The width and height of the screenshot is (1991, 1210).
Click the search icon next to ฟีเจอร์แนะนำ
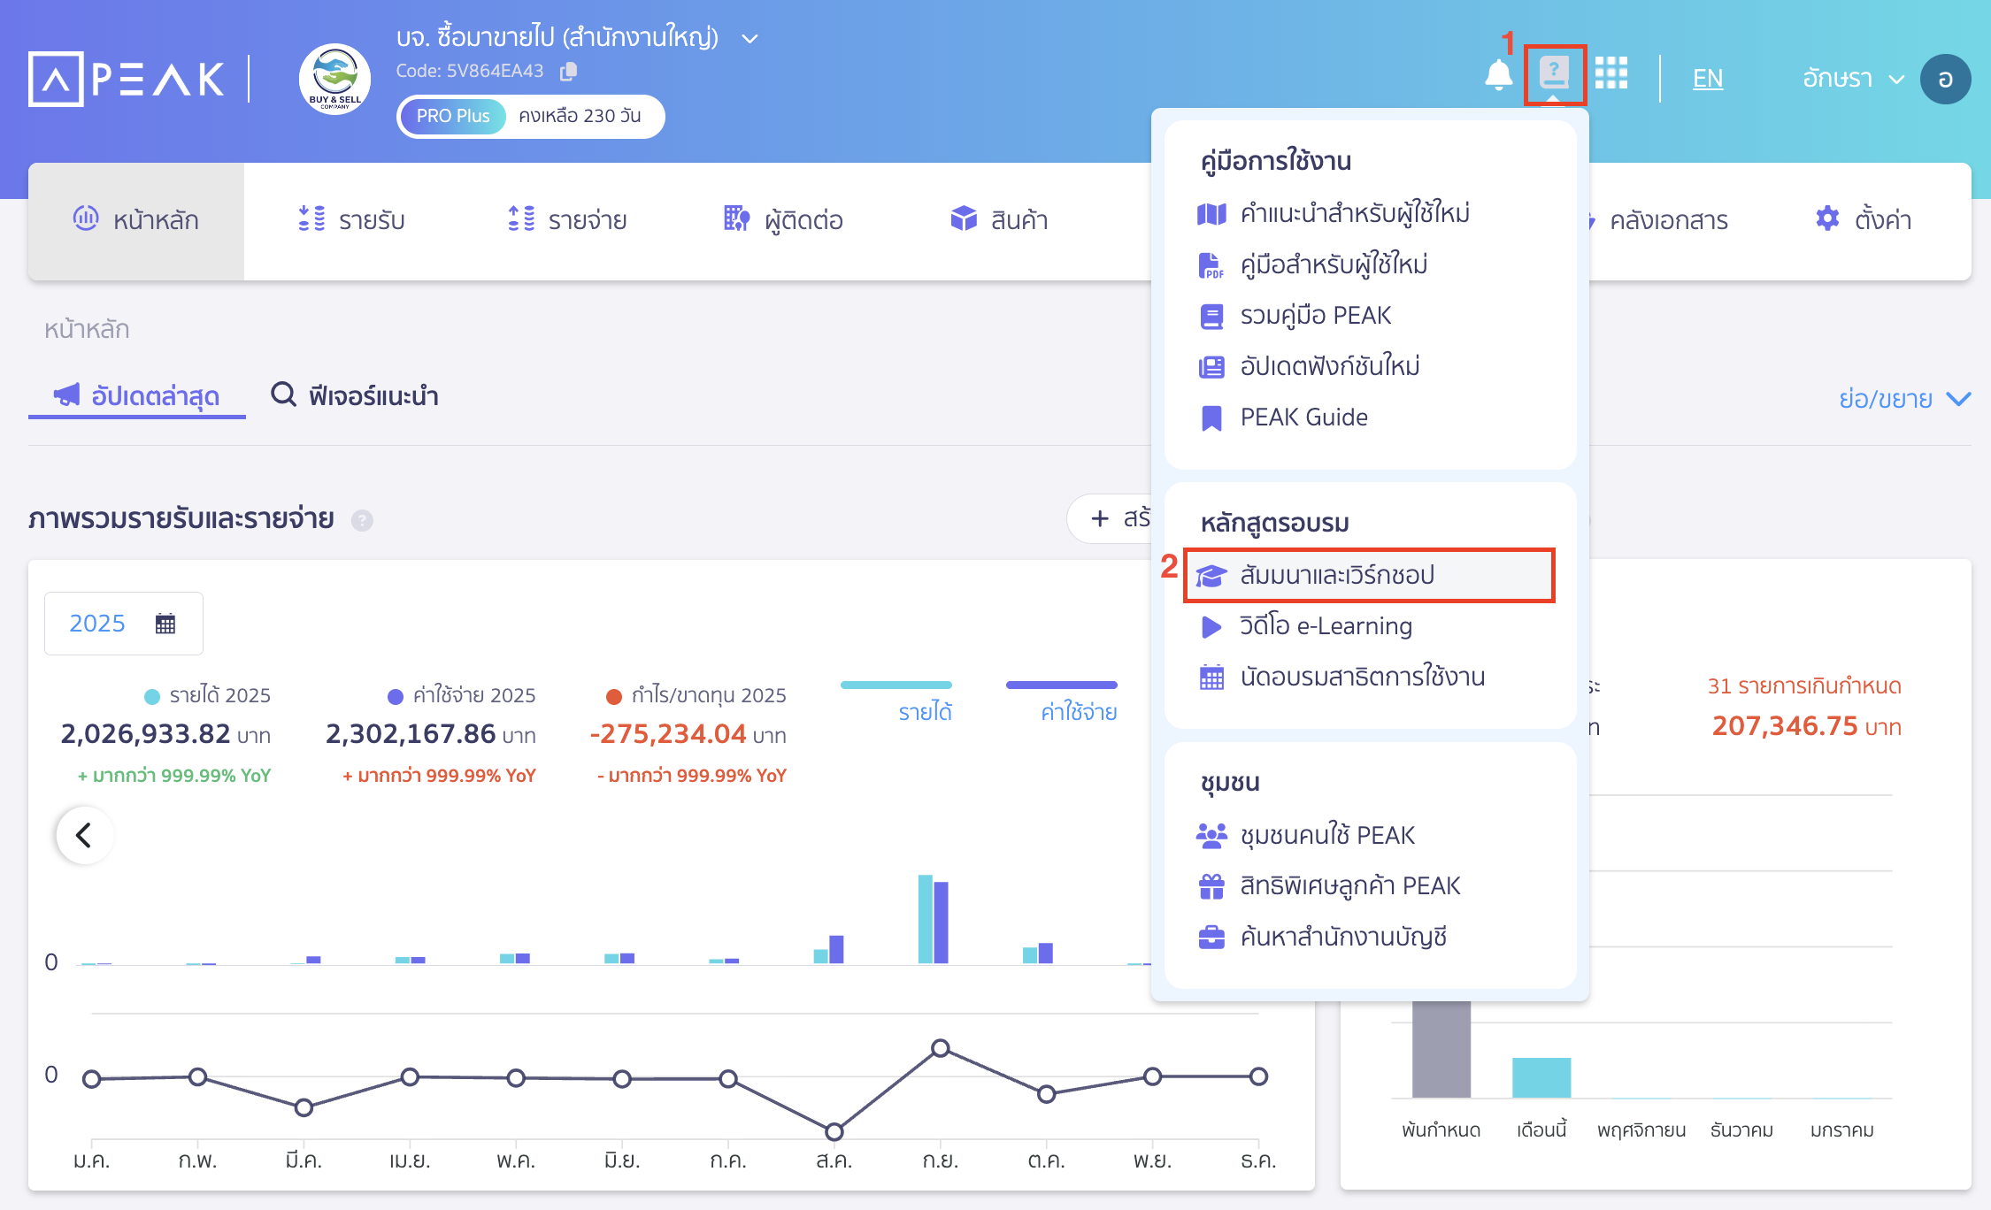pos(283,395)
